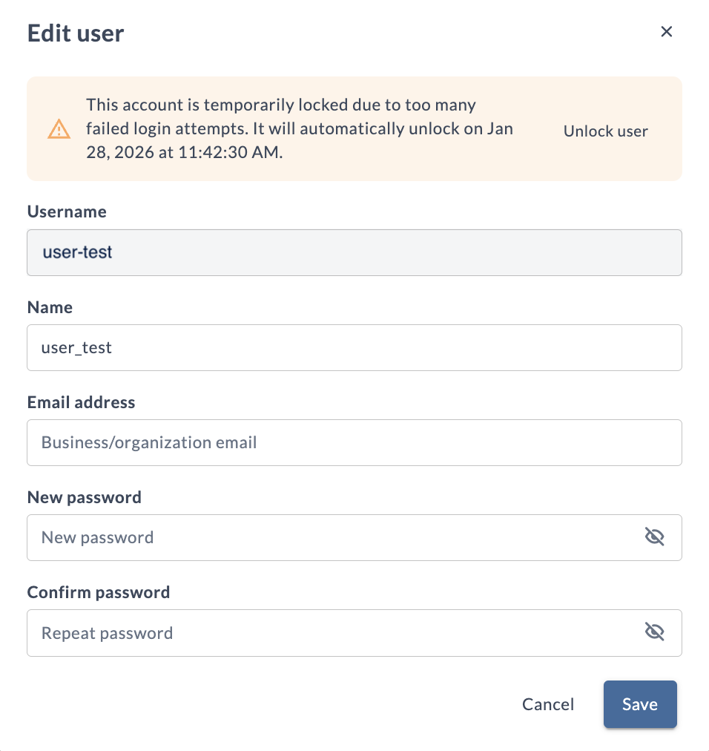Viewport: 709px width, 751px height.
Task: Cancel editing the user
Action: point(547,704)
